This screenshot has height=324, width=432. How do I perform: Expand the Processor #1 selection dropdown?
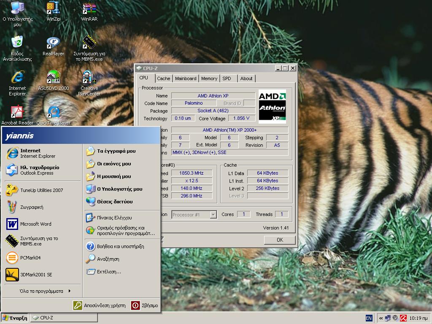(213, 215)
